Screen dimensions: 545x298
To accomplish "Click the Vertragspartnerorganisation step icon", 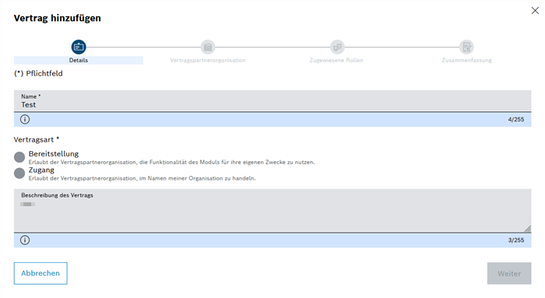I will 208,47.
